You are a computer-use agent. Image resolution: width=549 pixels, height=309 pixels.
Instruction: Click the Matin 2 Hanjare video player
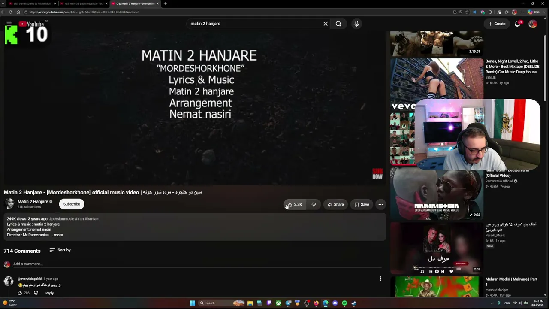coord(194,108)
